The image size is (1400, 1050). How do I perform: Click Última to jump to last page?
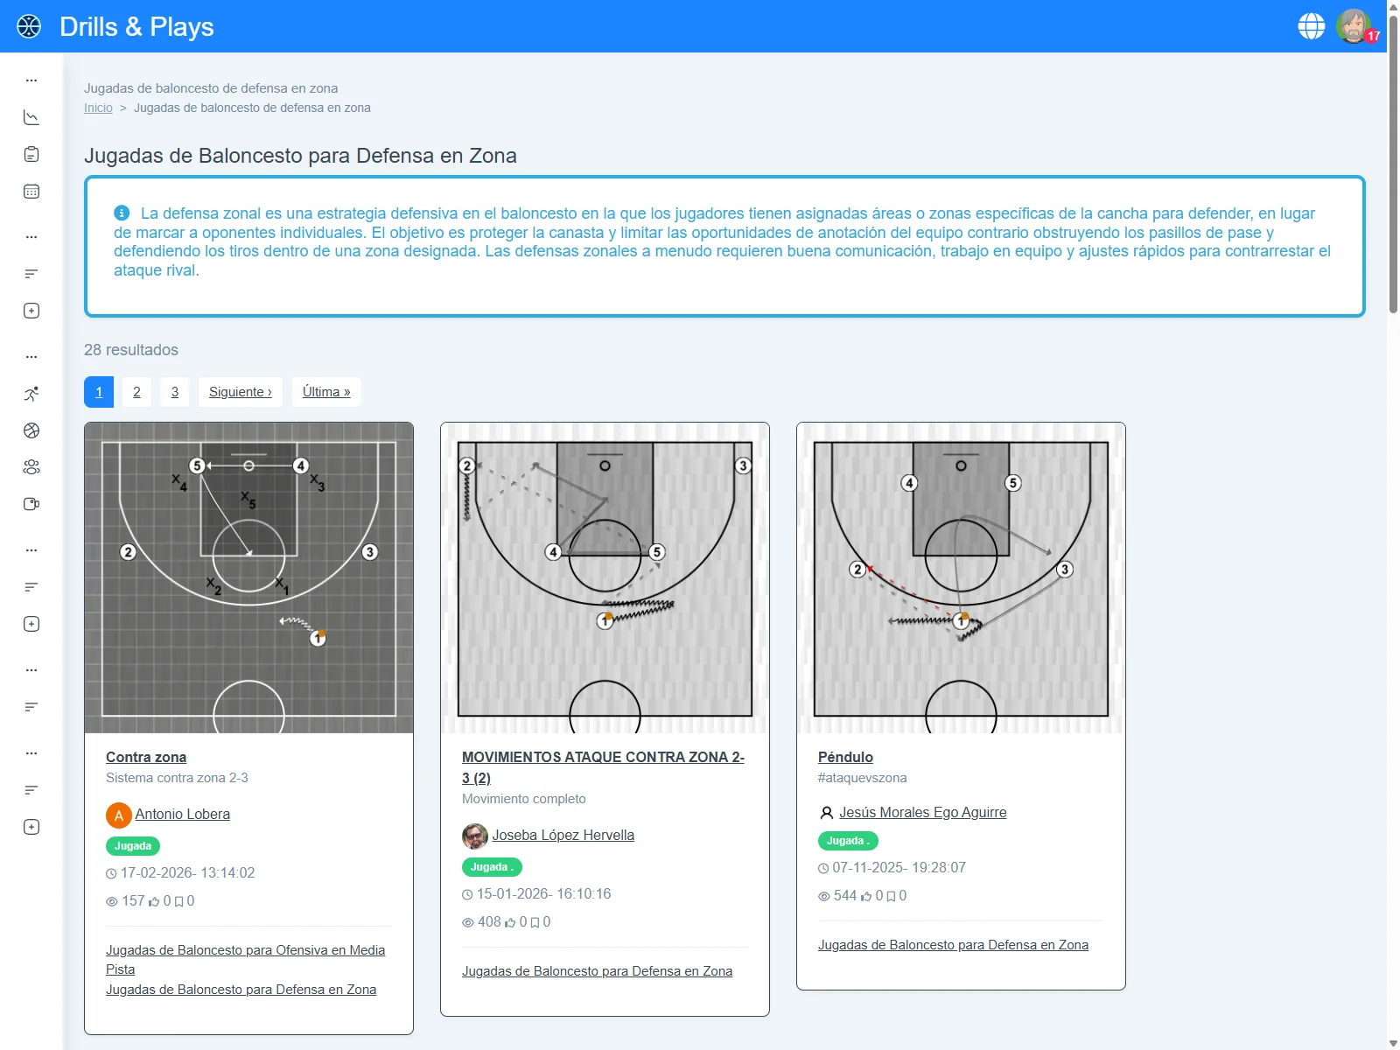click(325, 392)
